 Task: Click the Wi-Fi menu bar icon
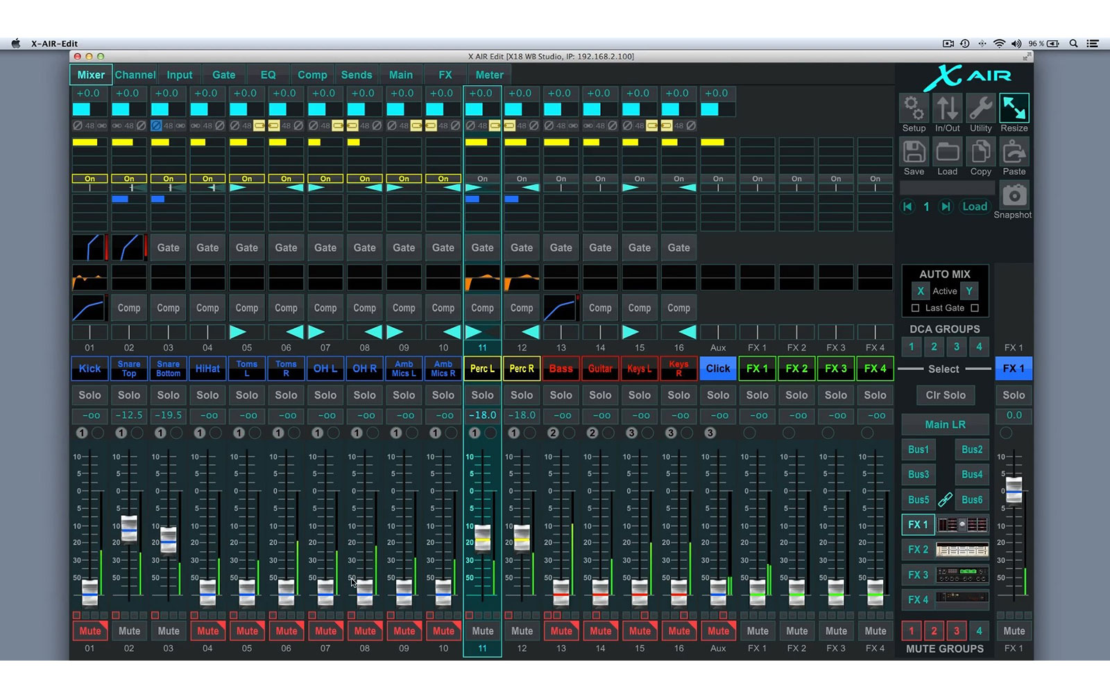tap(999, 43)
